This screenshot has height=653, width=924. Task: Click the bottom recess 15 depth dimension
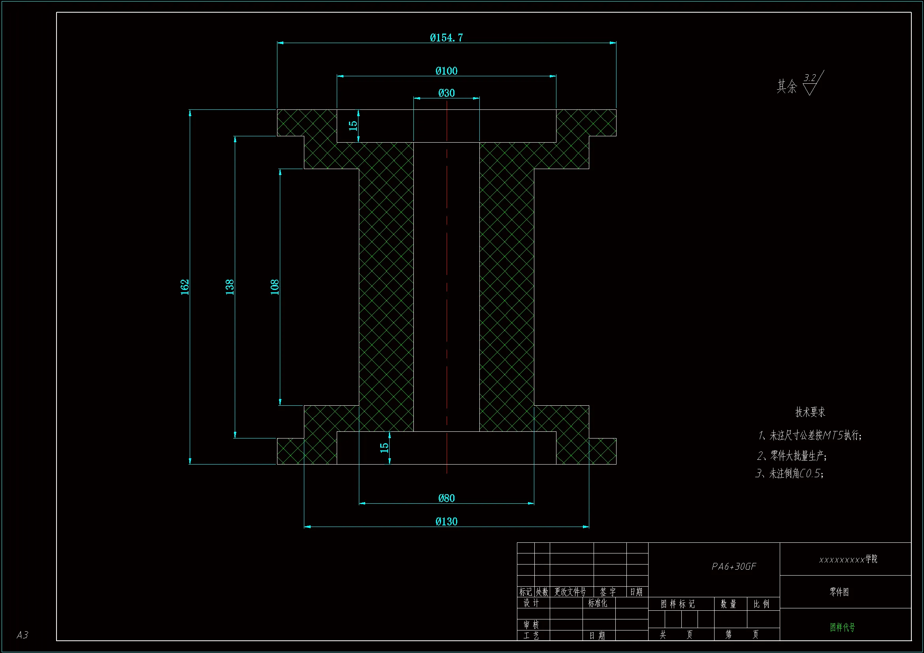(384, 448)
